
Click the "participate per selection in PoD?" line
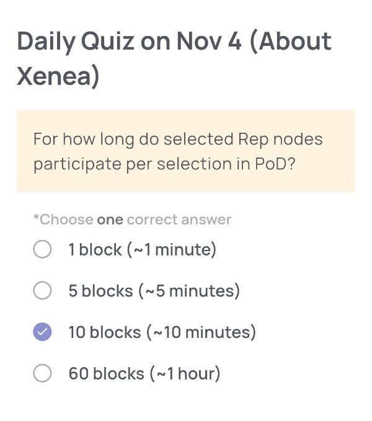pyautogui.click(x=163, y=164)
